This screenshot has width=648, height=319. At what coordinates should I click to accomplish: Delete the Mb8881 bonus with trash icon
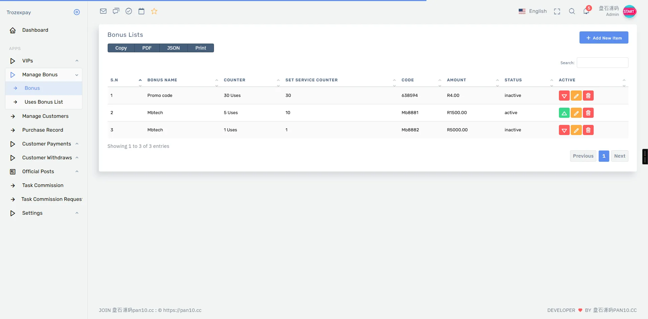pos(588,113)
